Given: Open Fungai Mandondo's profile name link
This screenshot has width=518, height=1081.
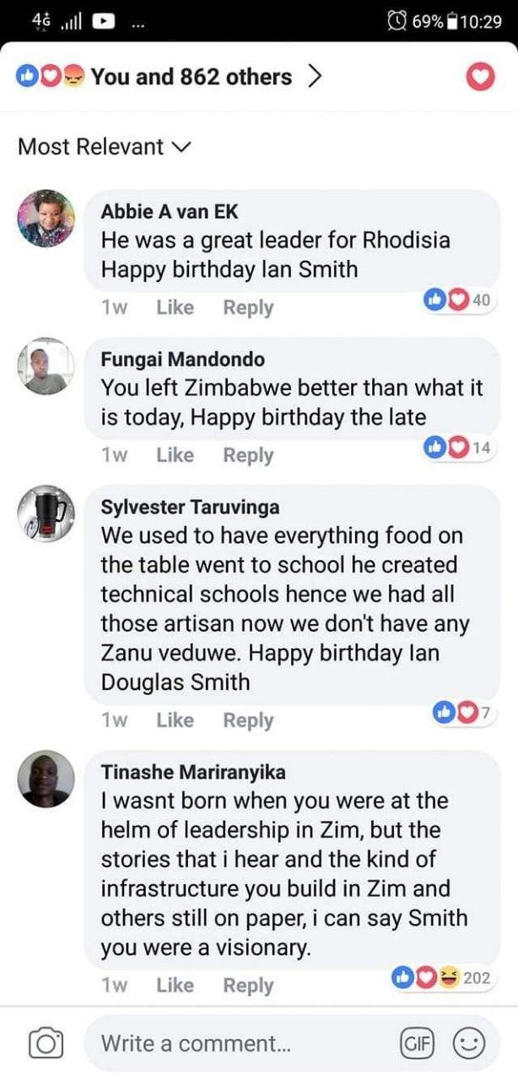Looking at the screenshot, I should coord(182,359).
